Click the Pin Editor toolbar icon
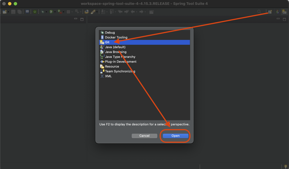This screenshot has height=169, width=289. point(152,12)
